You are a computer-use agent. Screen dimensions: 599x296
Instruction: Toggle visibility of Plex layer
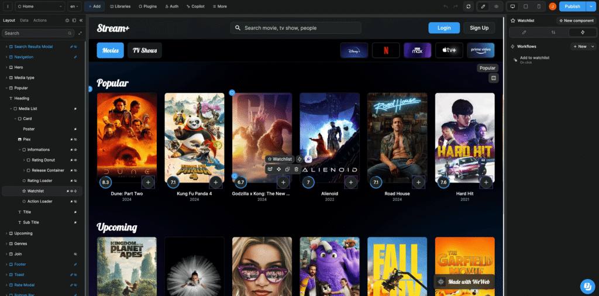[x=75, y=139]
